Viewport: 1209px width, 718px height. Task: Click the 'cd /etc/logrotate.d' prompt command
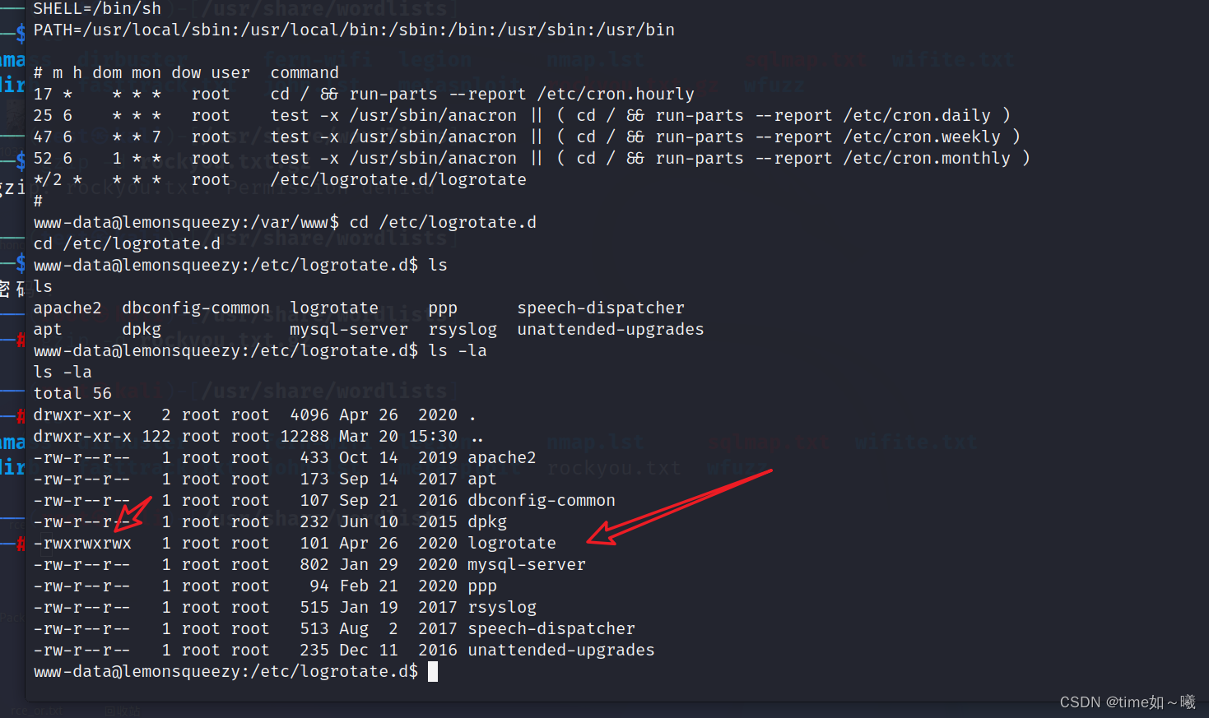[x=443, y=223]
